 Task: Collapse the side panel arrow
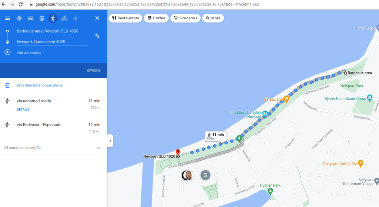click(x=110, y=141)
